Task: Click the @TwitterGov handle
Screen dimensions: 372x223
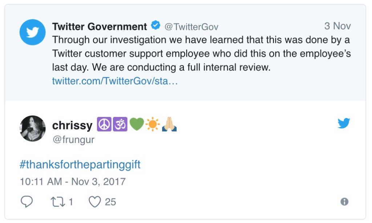Action: (x=191, y=27)
